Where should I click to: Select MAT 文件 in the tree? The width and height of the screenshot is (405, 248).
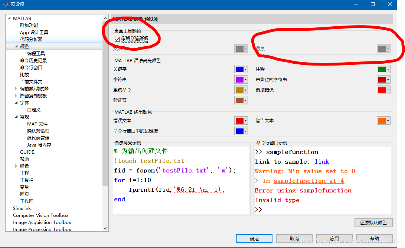37,124
